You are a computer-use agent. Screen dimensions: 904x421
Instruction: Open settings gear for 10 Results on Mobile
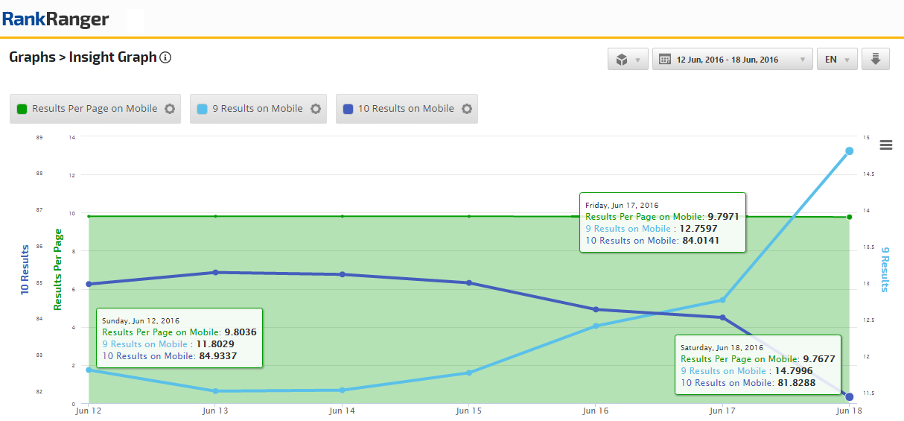467,109
